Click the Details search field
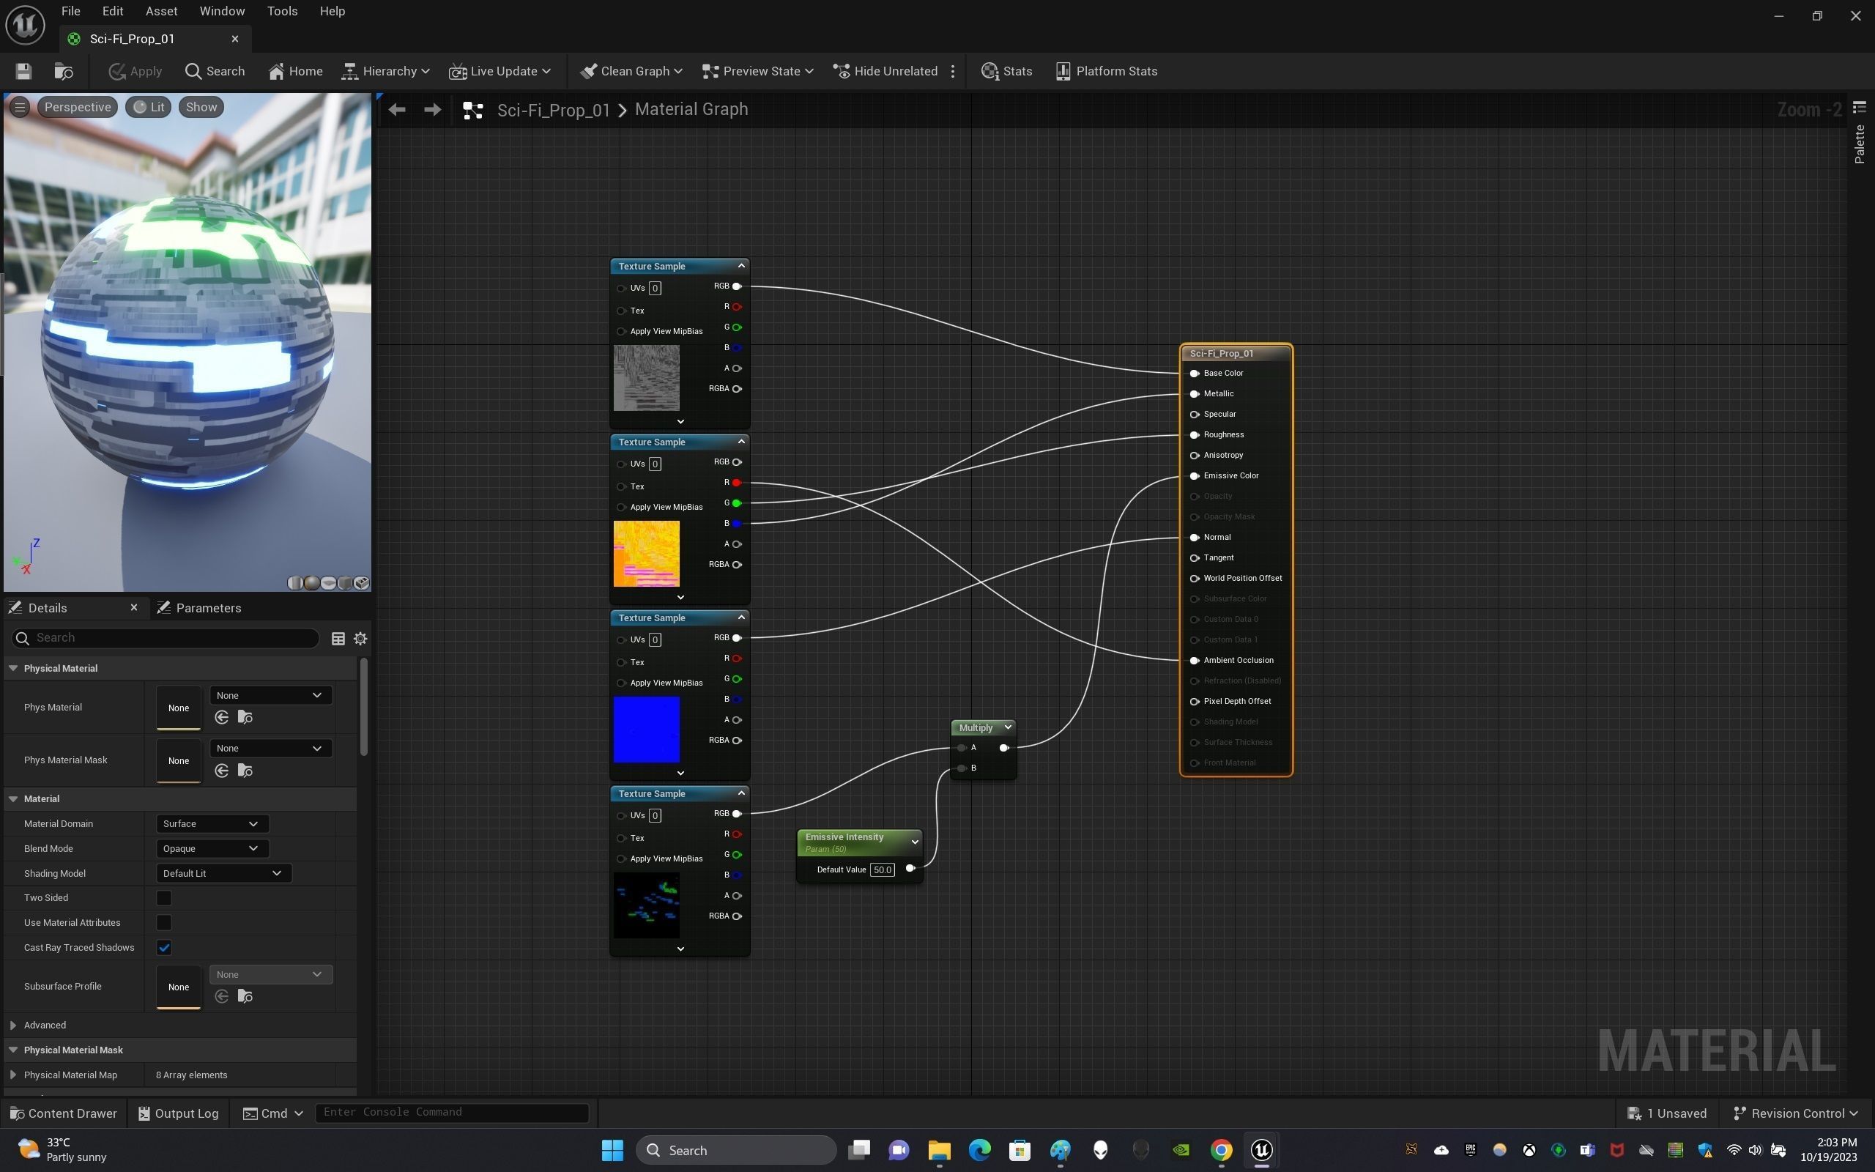 (x=171, y=638)
